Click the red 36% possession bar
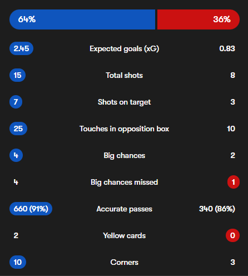Image resolution: width=248 pixels, height=276 pixels. point(199,19)
